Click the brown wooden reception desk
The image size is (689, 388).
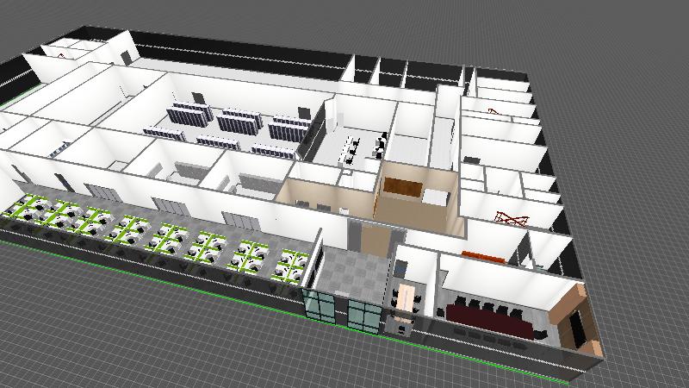(402, 186)
